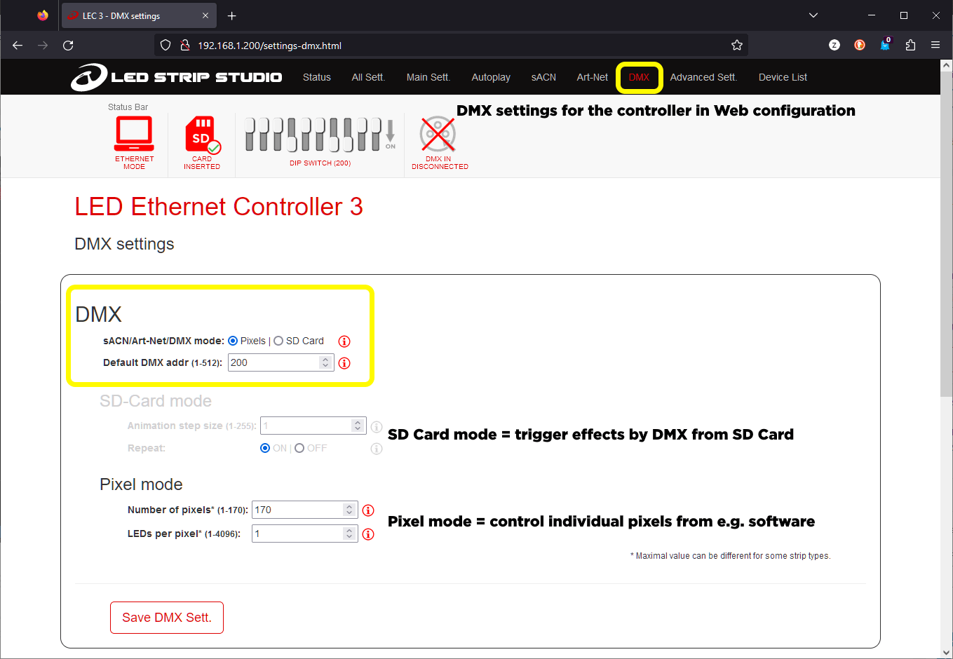Open info icon for Default DMX addr
Image resolution: width=953 pixels, height=659 pixels.
[344, 363]
